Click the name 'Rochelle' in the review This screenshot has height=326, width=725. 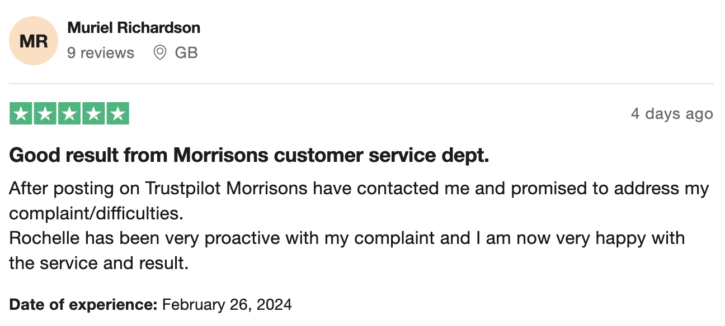pos(45,238)
